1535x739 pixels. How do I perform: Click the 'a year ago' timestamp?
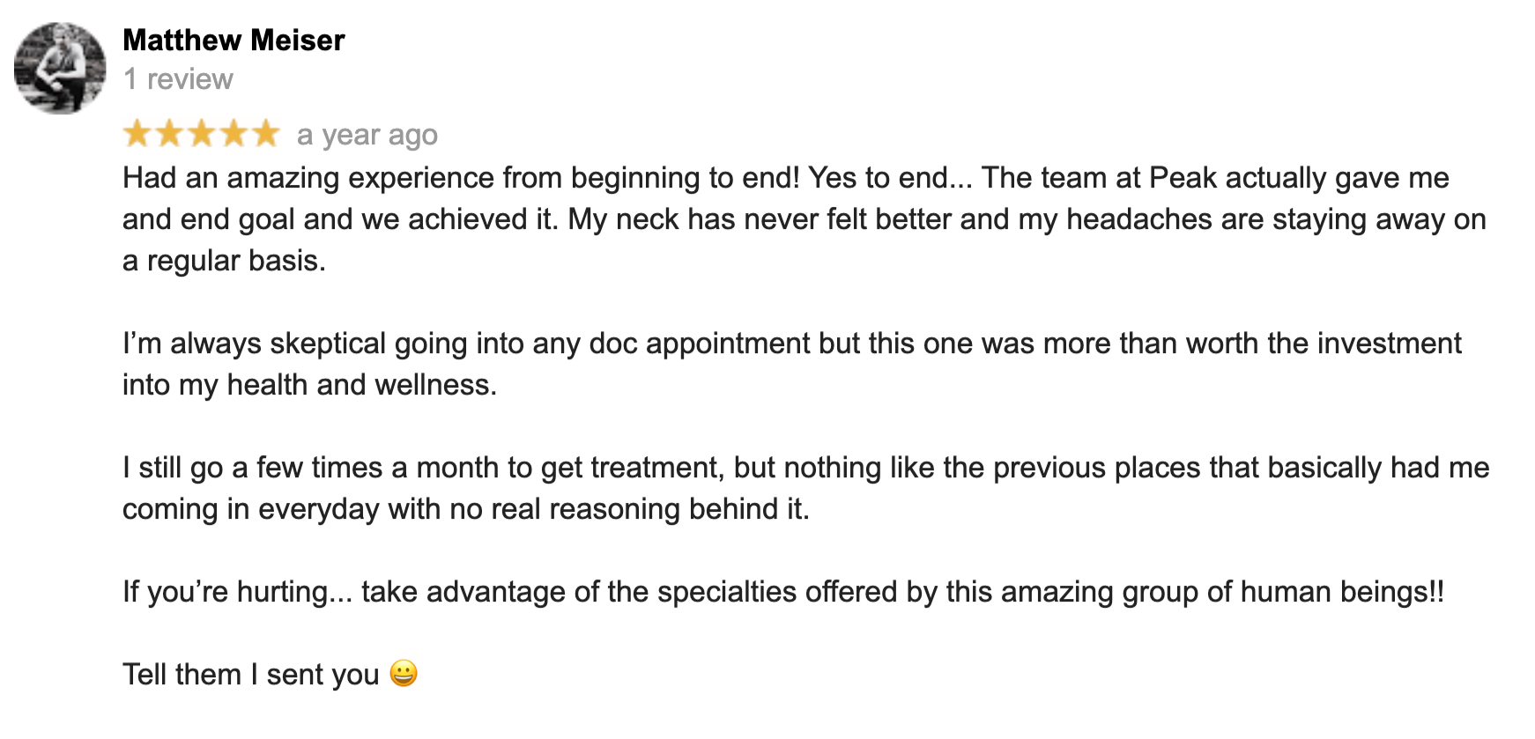click(x=367, y=135)
